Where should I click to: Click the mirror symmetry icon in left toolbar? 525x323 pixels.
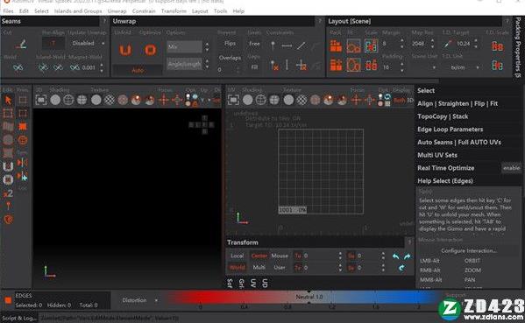pyautogui.click(x=23, y=163)
